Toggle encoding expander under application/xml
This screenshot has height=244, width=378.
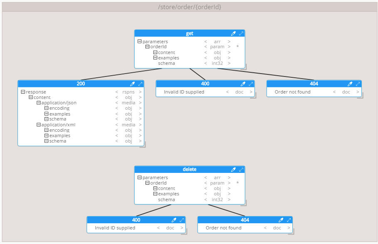pyautogui.click(x=47, y=130)
